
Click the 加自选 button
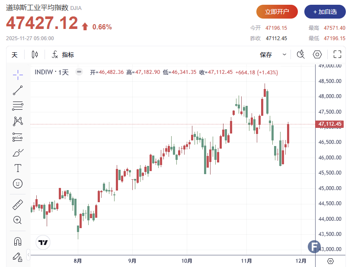pyautogui.click(x=325, y=12)
